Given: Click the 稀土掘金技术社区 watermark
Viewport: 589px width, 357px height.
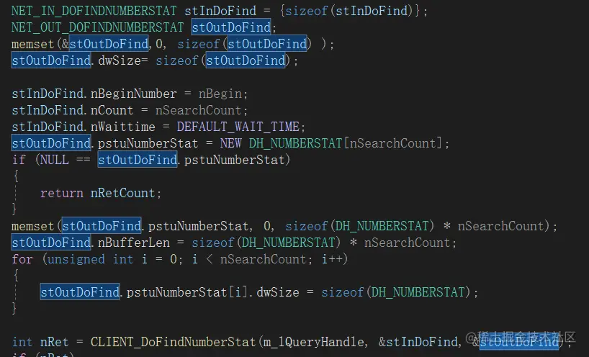Looking at the screenshot, I should 526,337.
